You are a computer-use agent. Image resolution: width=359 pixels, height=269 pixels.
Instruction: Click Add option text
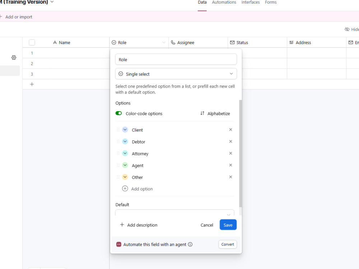[142, 189]
